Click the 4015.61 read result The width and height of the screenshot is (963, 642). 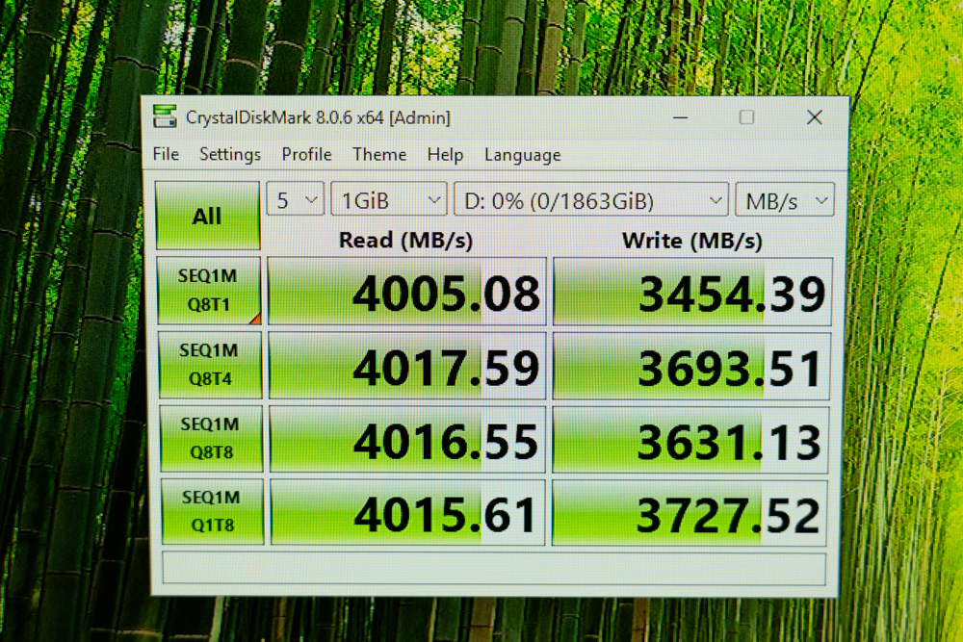point(407,512)
